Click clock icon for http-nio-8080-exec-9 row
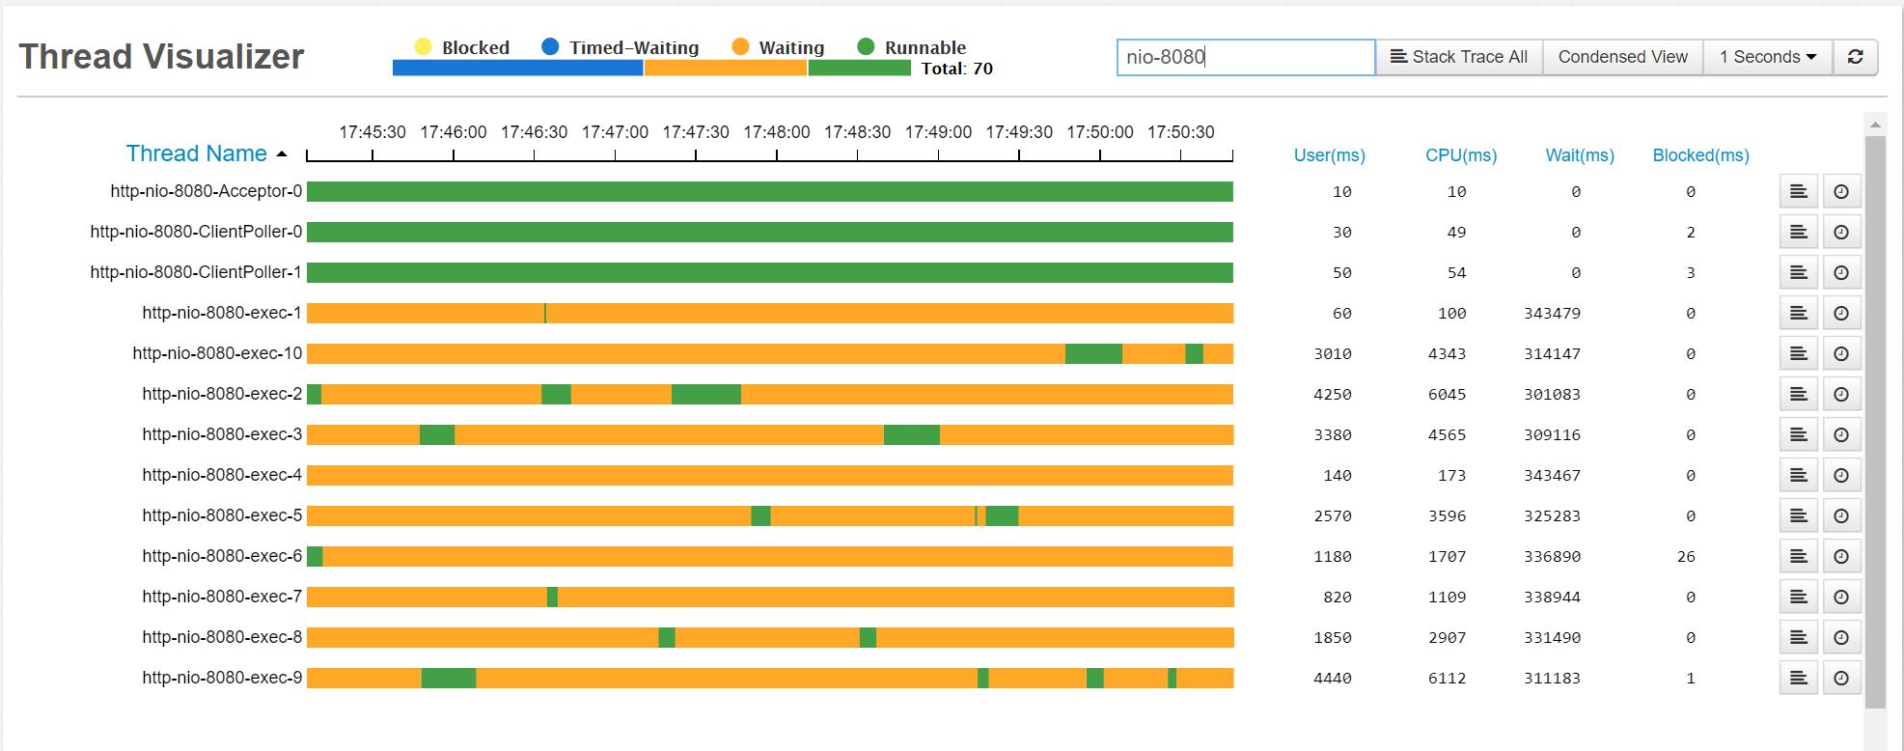The height and width of the screenshot is (751, 1904). [x=1840, y=679]
